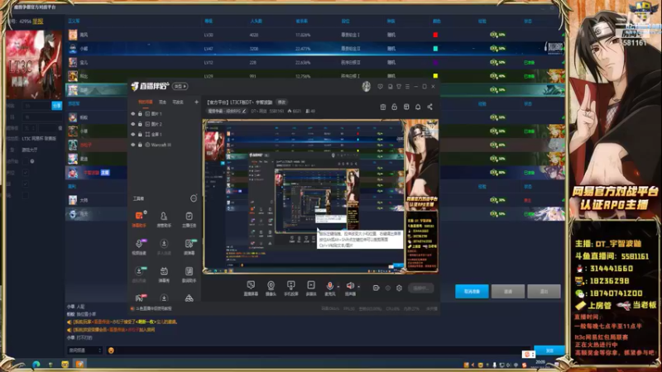
Task: Open the danmaku show TV icon tool
Action: 164,274
